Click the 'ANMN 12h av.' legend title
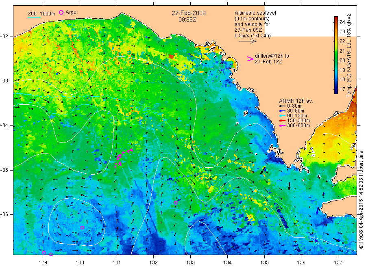The height and width of the screenshot is (268, 366). point(296,101)
